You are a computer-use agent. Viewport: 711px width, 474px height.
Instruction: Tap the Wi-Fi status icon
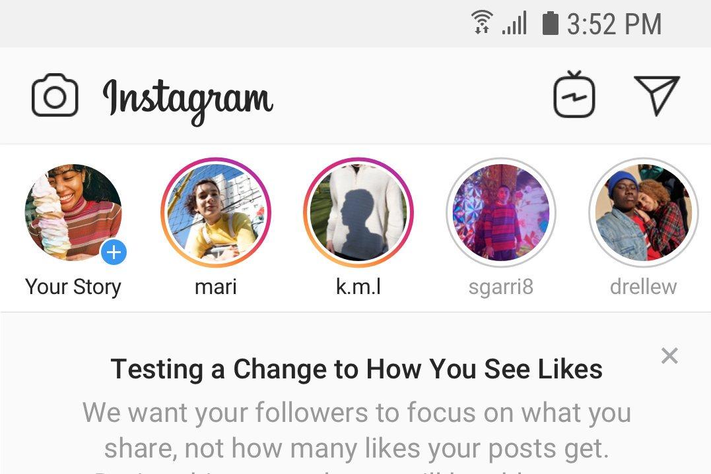(x=483, y=23)
